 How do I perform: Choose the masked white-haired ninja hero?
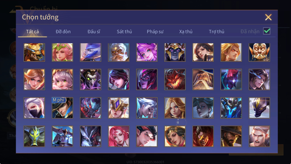click(x=34, y=108)
